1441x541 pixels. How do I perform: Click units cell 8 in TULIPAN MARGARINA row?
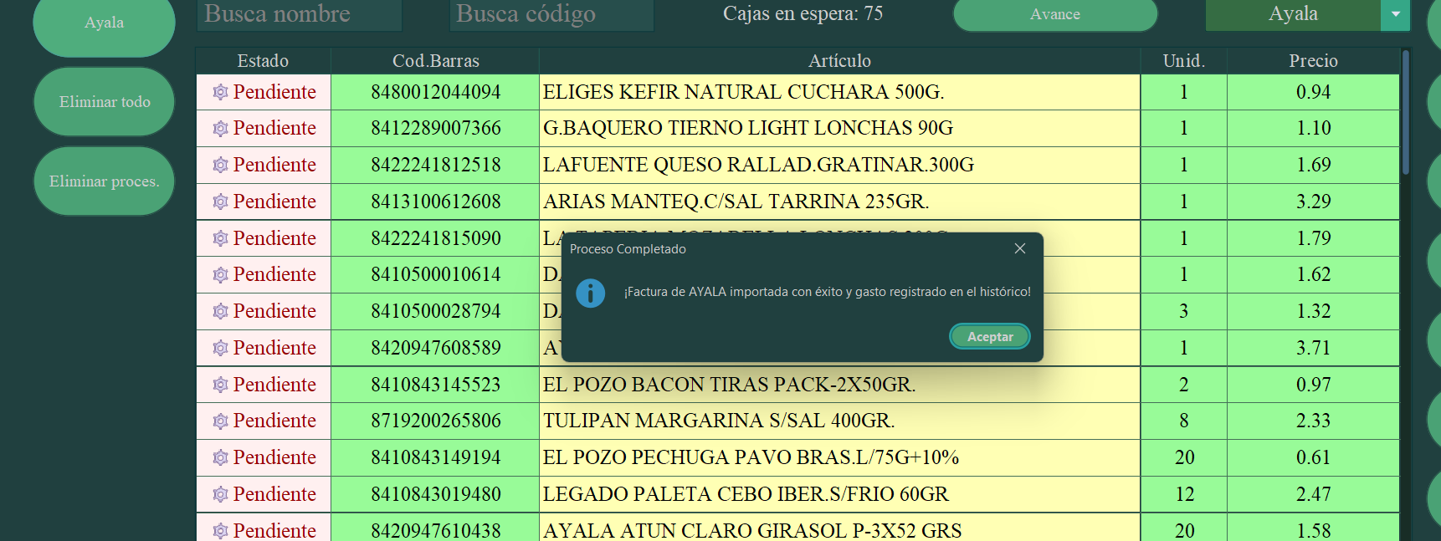[1183, 421]
